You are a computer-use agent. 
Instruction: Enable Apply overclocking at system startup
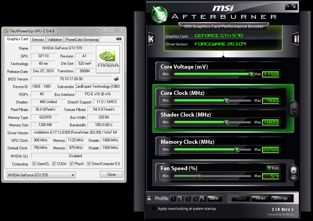point(154,209)
